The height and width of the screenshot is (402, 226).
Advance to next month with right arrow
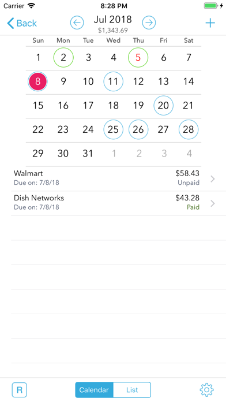(x=149, y=23)
